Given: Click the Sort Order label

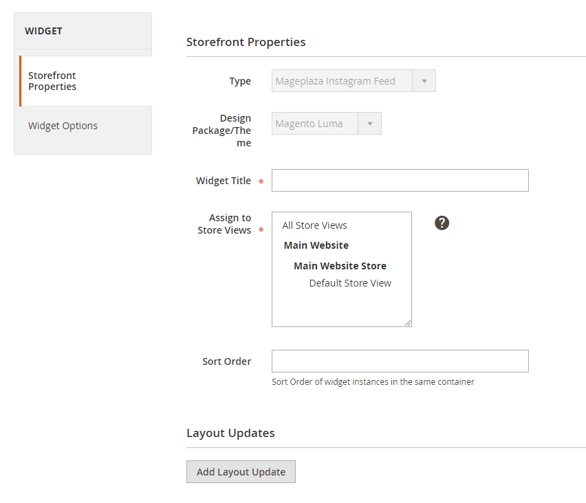Looking at the screenshot, I should [x=226, y=361].
